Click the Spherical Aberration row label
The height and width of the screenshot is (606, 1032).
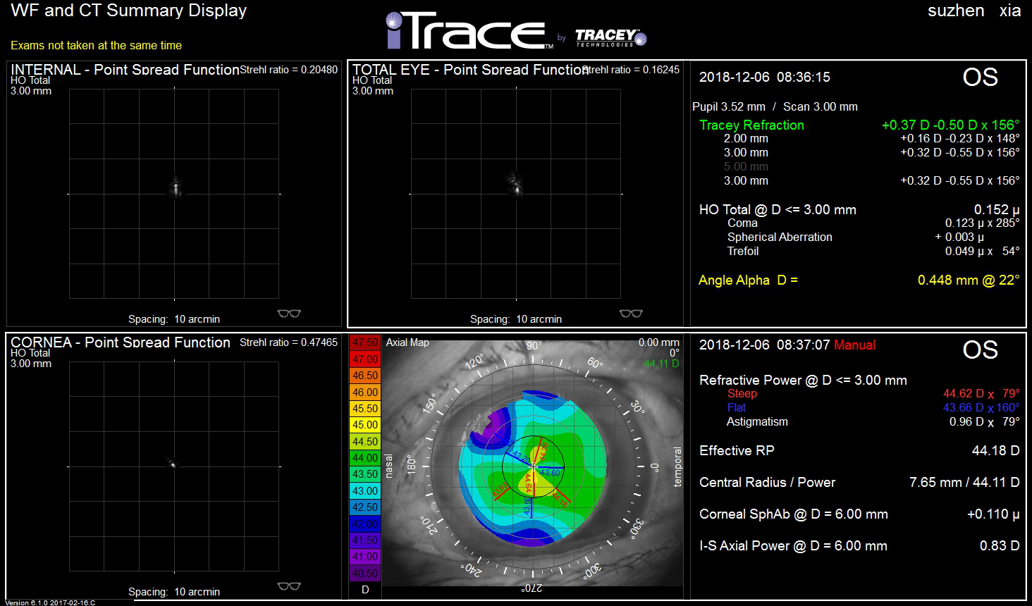780,237
